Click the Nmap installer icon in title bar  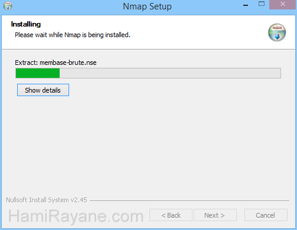pyautogui.click(x=8, y=6)
